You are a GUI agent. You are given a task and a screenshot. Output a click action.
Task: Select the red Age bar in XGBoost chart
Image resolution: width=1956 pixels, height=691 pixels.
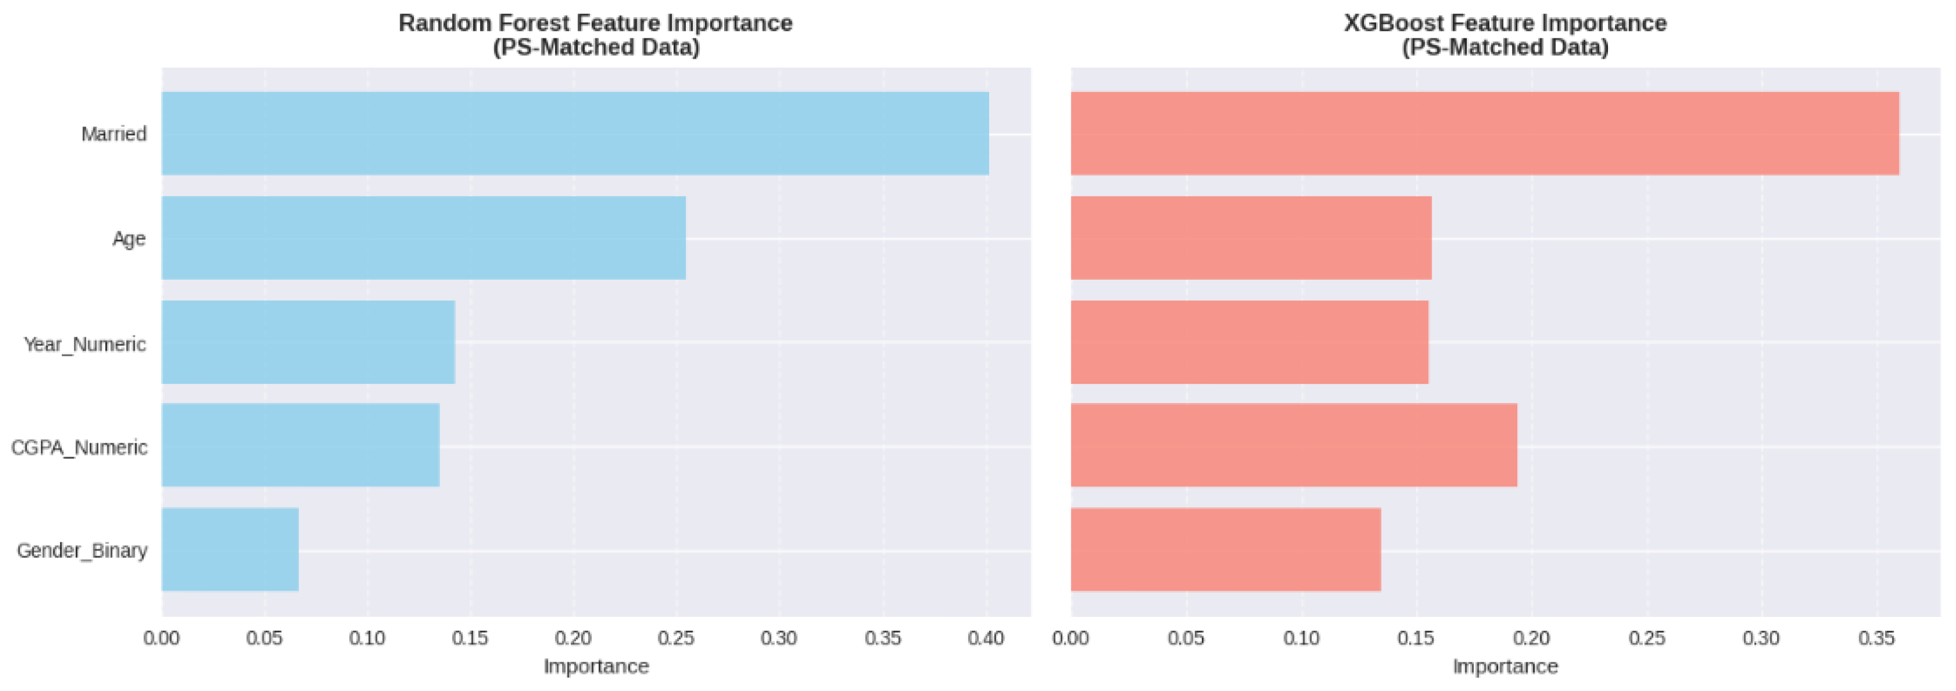(1250, 238)
